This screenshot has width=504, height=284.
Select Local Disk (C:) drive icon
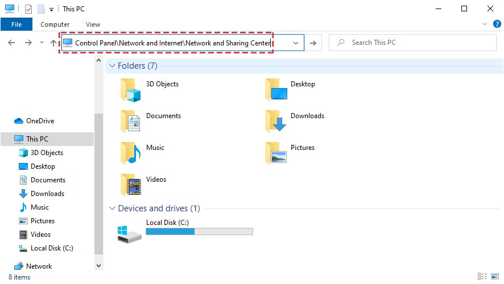(129, 232)
